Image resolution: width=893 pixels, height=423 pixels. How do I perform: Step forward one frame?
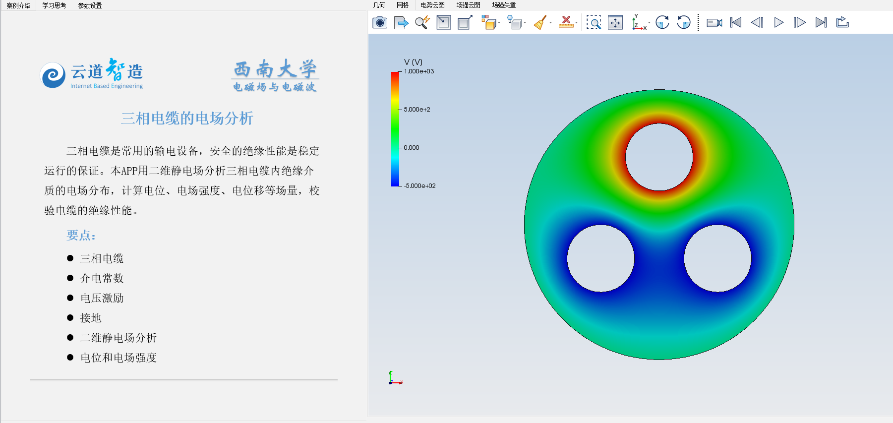tap(800, 22)
